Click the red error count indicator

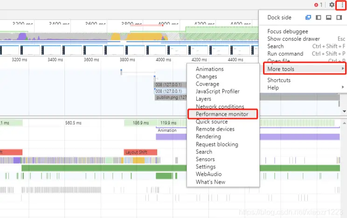coord(318,5)
